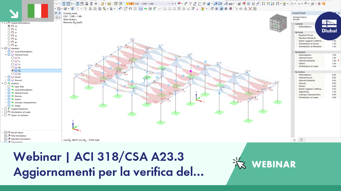
Task: Click the view cube navigator
Action: coord(278,23)
